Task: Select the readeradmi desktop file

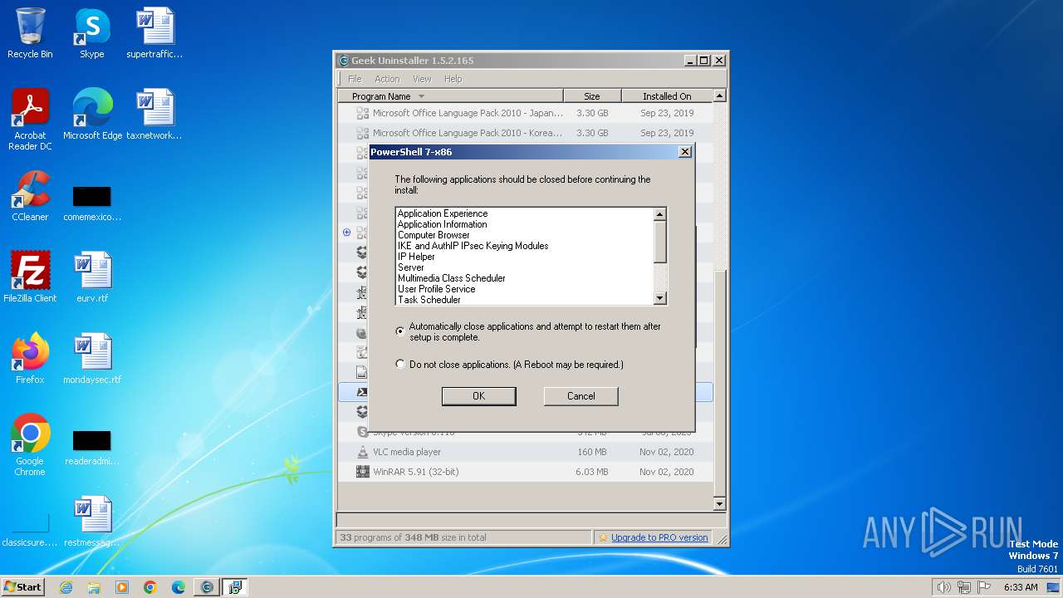Action: [x=92, y=448]
